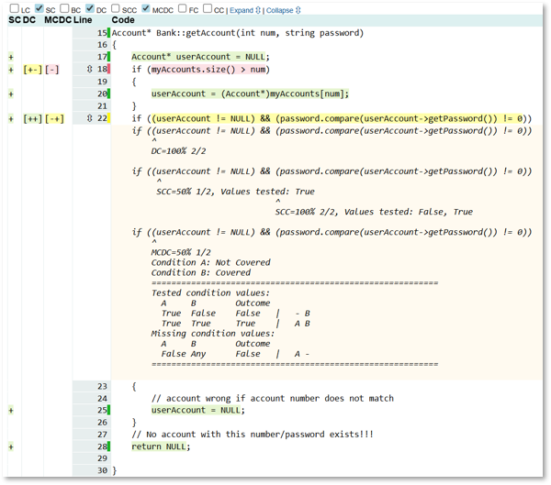This screenshot has height=485, width=551.
Task: Click the SC plus marker on line 17
Action: point(11,57)
